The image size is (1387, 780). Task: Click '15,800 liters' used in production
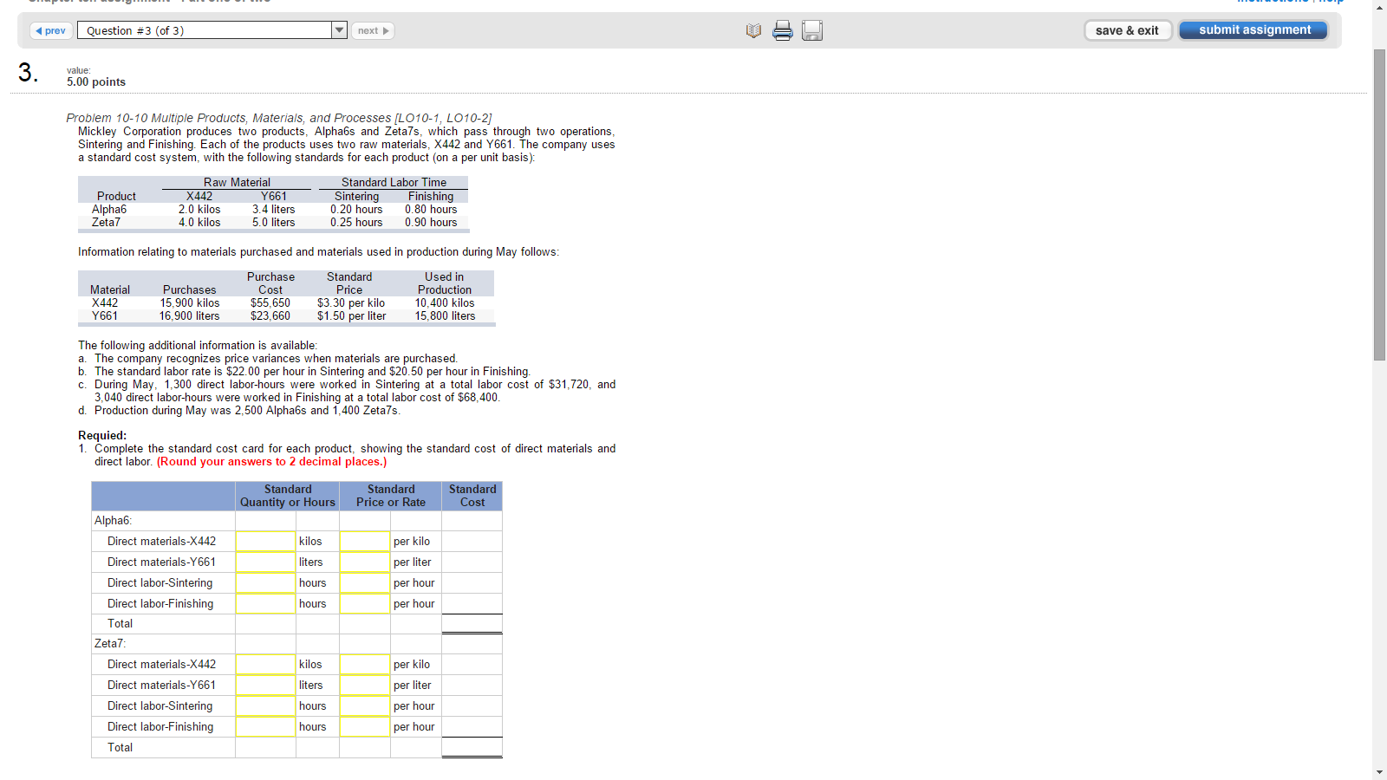click(x=445, y=316)
